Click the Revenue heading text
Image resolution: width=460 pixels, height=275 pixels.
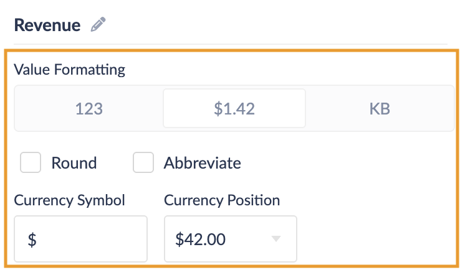(47, 25)
